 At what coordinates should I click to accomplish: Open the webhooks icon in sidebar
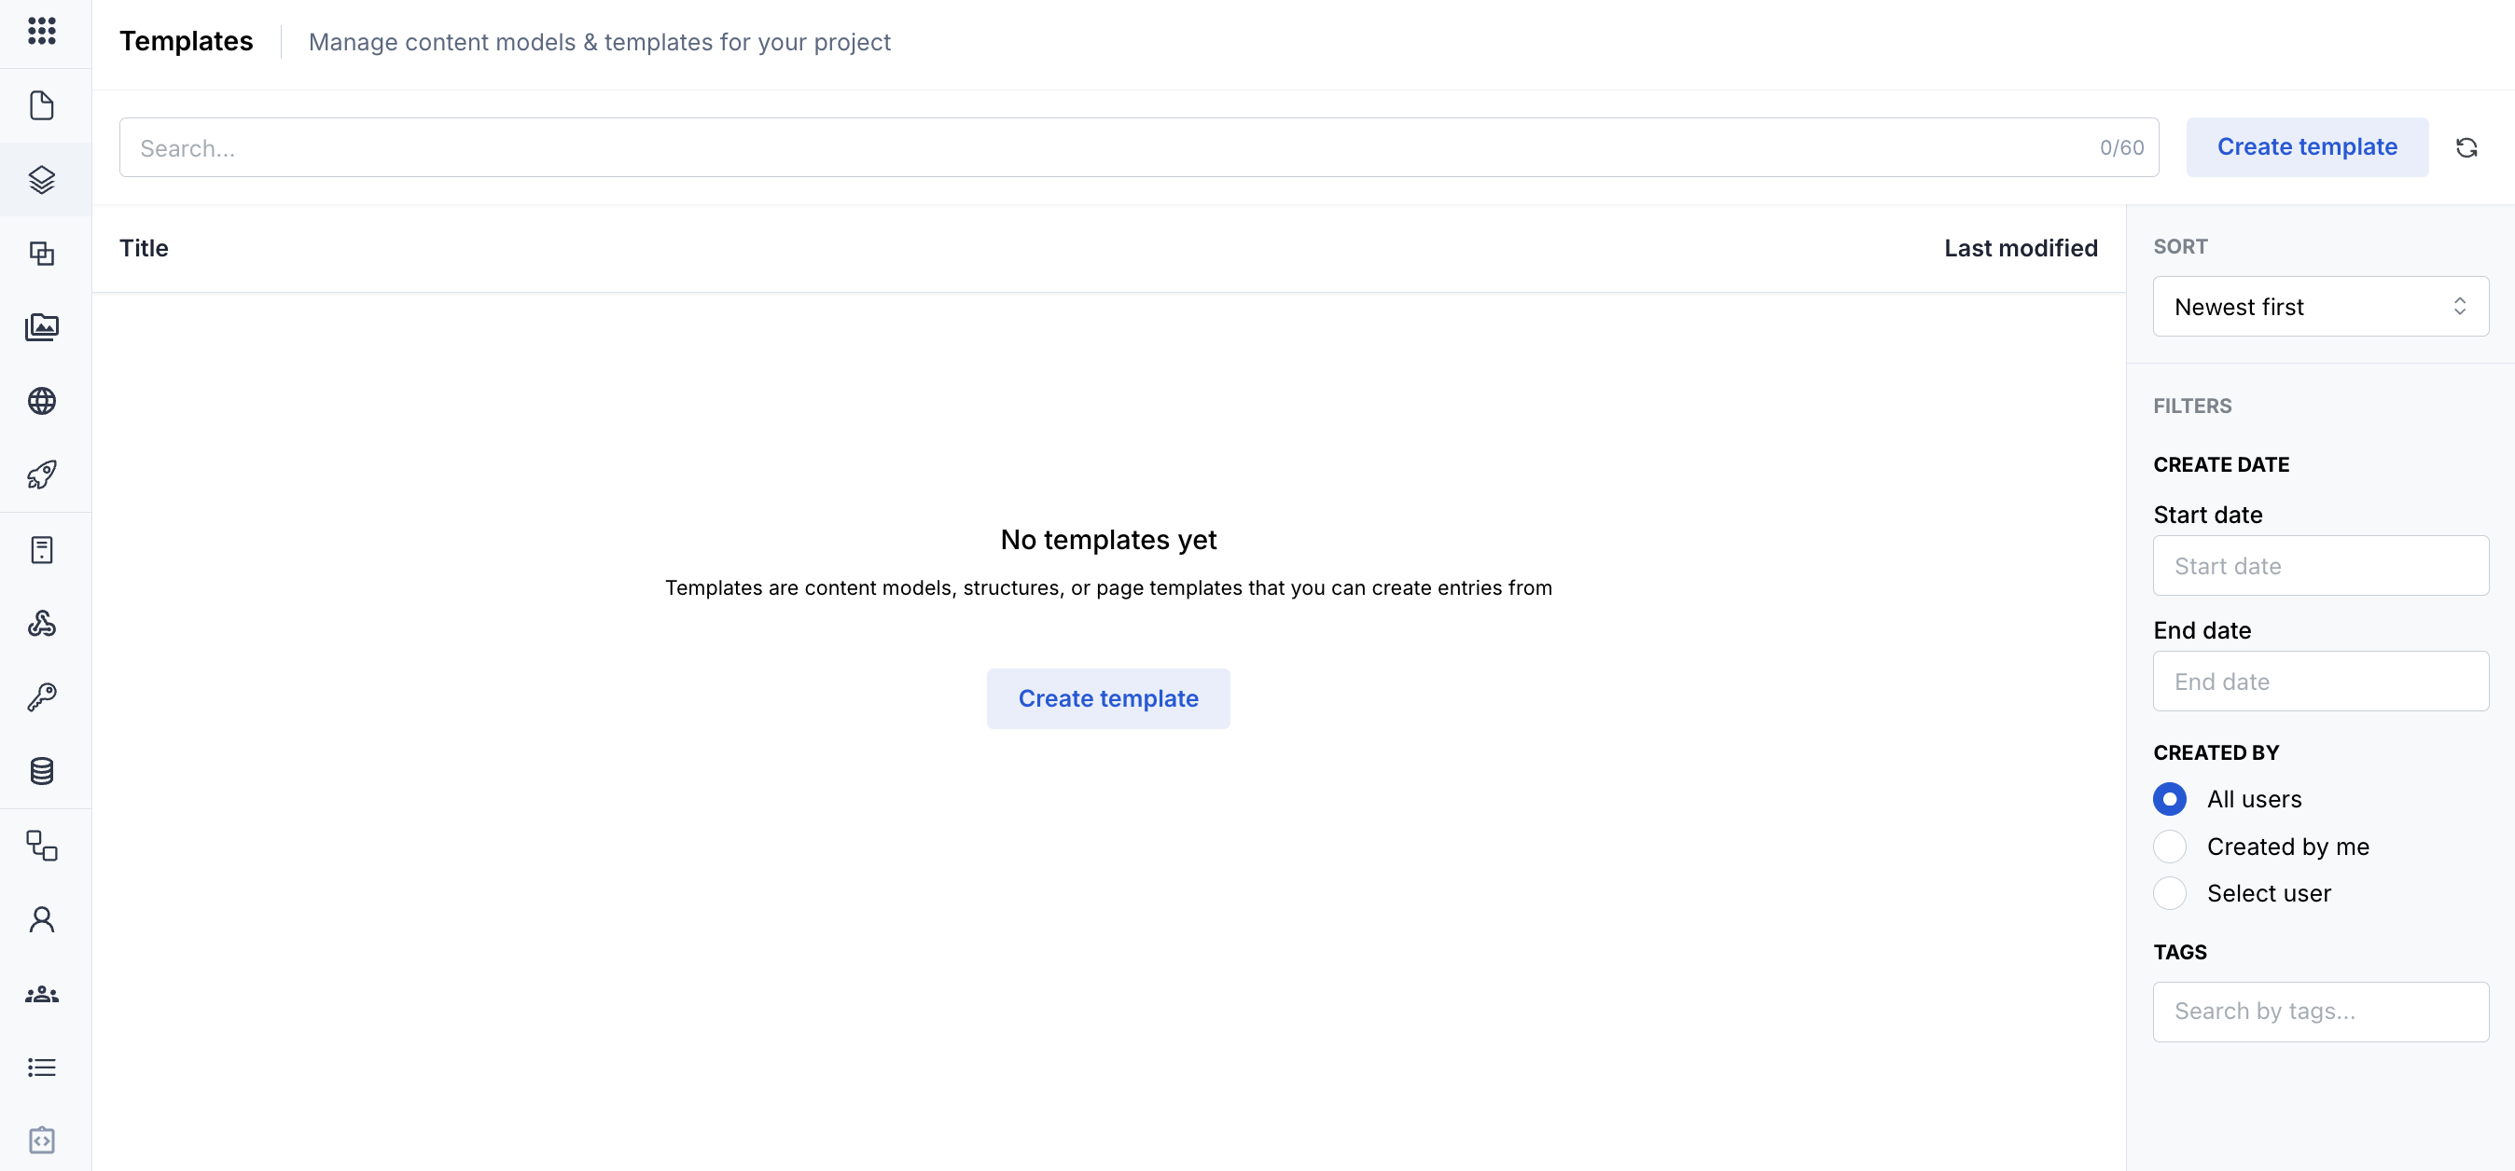[42, 624]
